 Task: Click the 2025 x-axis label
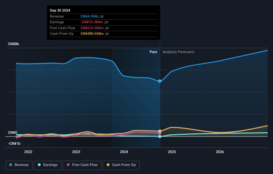pos(172,152)
